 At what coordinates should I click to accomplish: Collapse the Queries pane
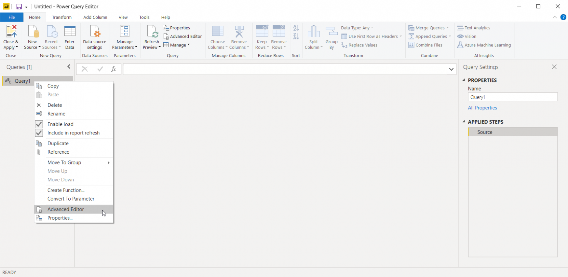click(69, 67)
